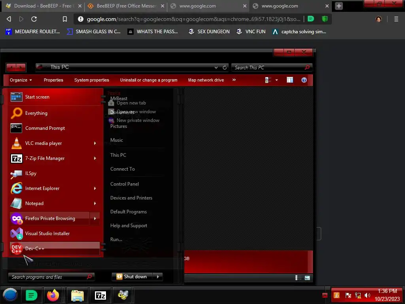Open This PC from start menu
This screenshot has width=405, height=304.
(x=118, y=155)
